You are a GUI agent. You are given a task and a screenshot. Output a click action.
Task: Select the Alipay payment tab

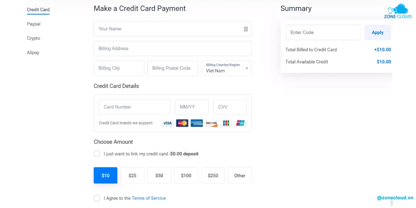click(x=33, y=53)
